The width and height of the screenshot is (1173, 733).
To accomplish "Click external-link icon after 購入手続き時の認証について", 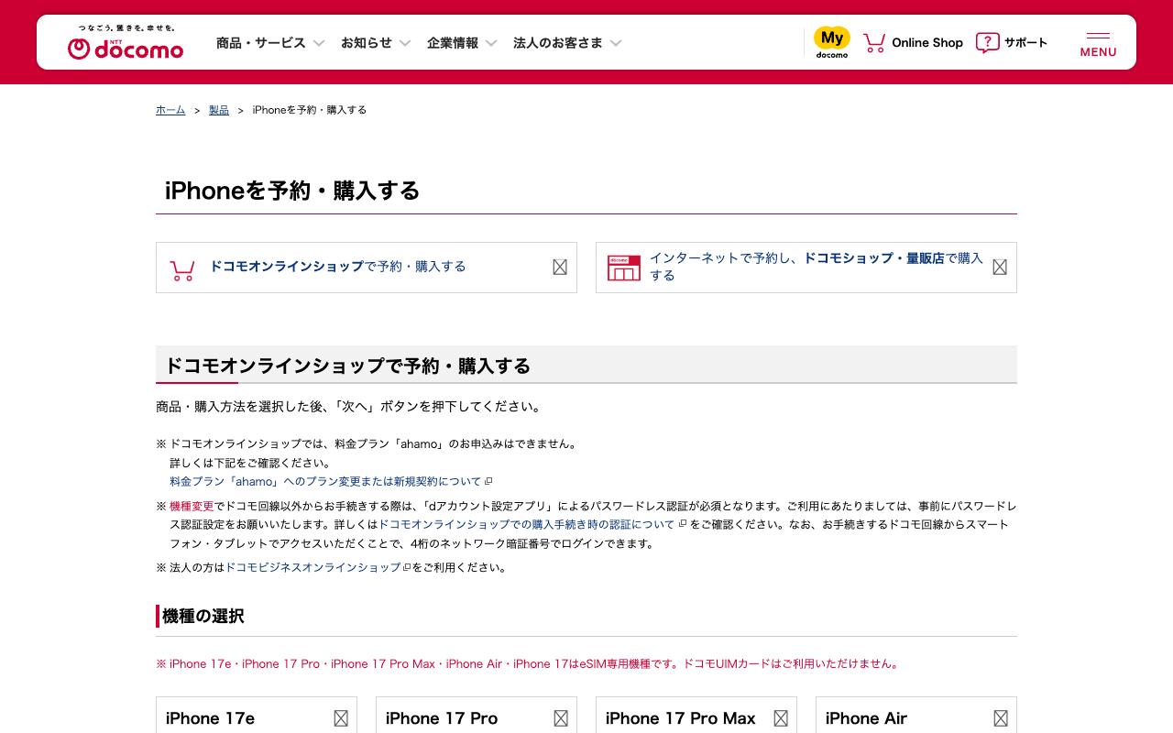I will tap(682, 524).
